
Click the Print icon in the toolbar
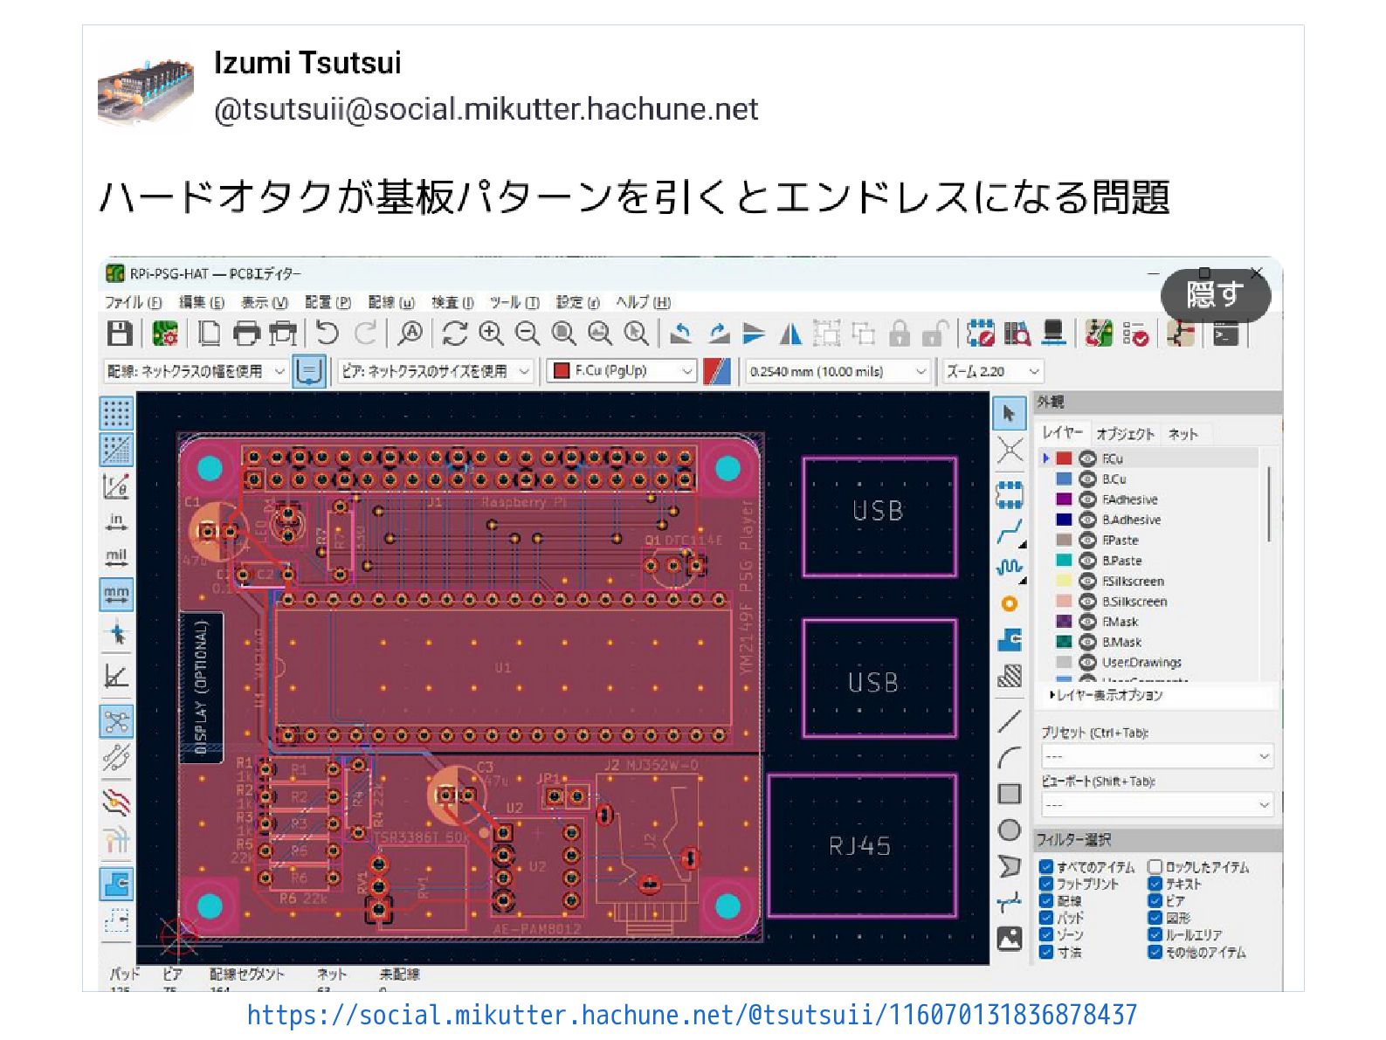point(247,334)
